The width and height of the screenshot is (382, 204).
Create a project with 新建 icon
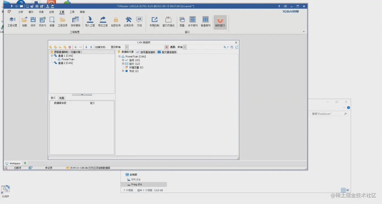tap(52, 22)
